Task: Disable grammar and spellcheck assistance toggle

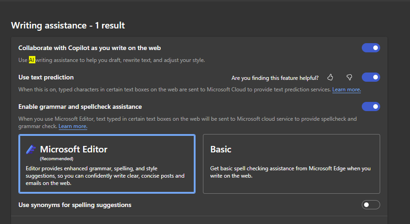Action: click(371, 106)
